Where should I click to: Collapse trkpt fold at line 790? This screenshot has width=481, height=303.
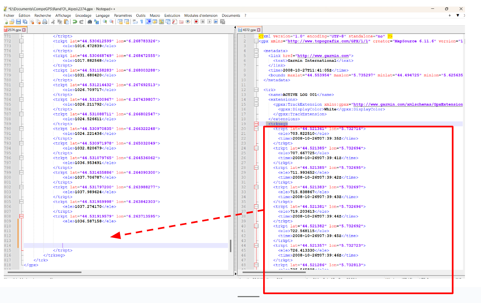tap(21, 129)
